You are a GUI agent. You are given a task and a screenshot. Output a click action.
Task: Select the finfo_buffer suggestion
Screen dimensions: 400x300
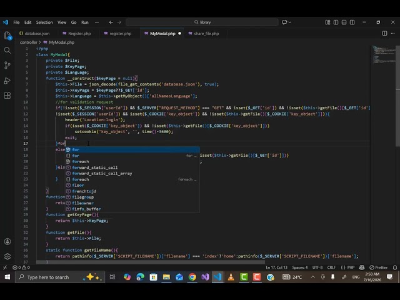[x=132, y=209]
